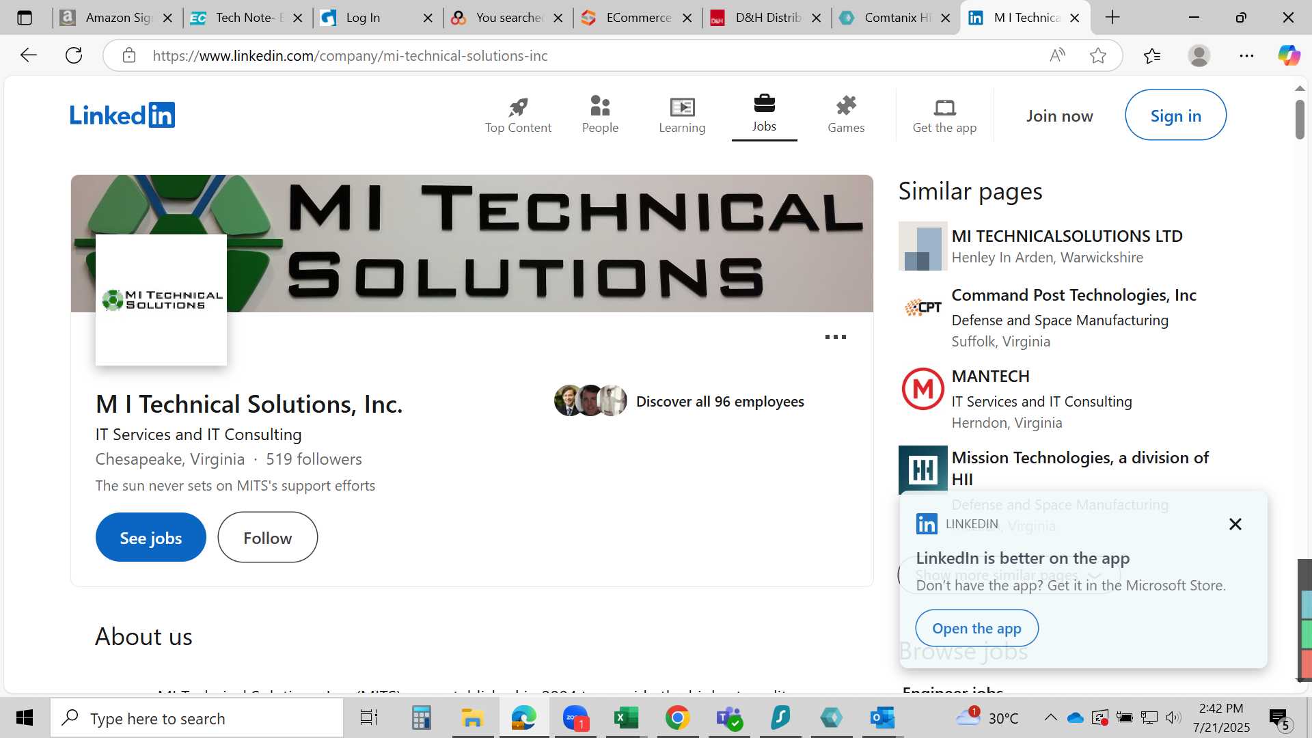Open browser profile icon

pyautogui.click(x=1199, y=55)
